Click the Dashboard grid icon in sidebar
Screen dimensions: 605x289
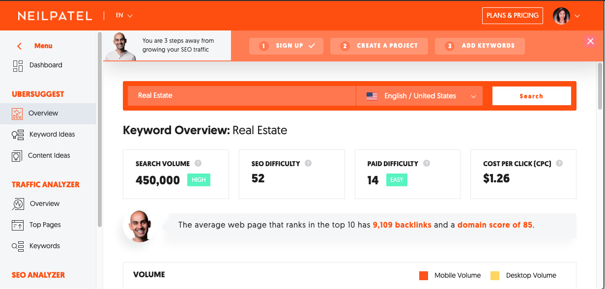pos(18,65)
